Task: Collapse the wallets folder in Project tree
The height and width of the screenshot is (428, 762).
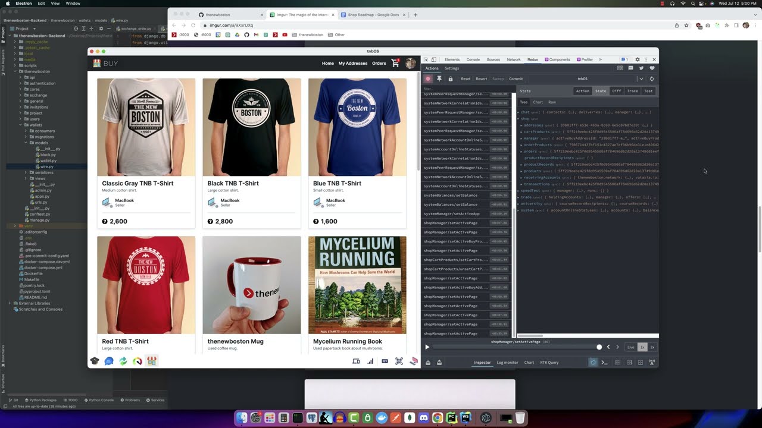Action: point(21,125)
